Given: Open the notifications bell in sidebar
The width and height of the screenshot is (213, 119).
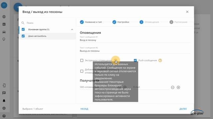Looking at the screenshot, I should coord(4,100).
